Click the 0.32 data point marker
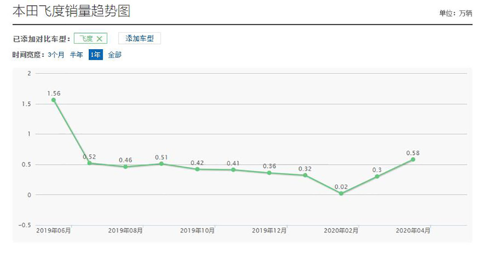This screenshot has width=484, height=254. coord(305,175)
